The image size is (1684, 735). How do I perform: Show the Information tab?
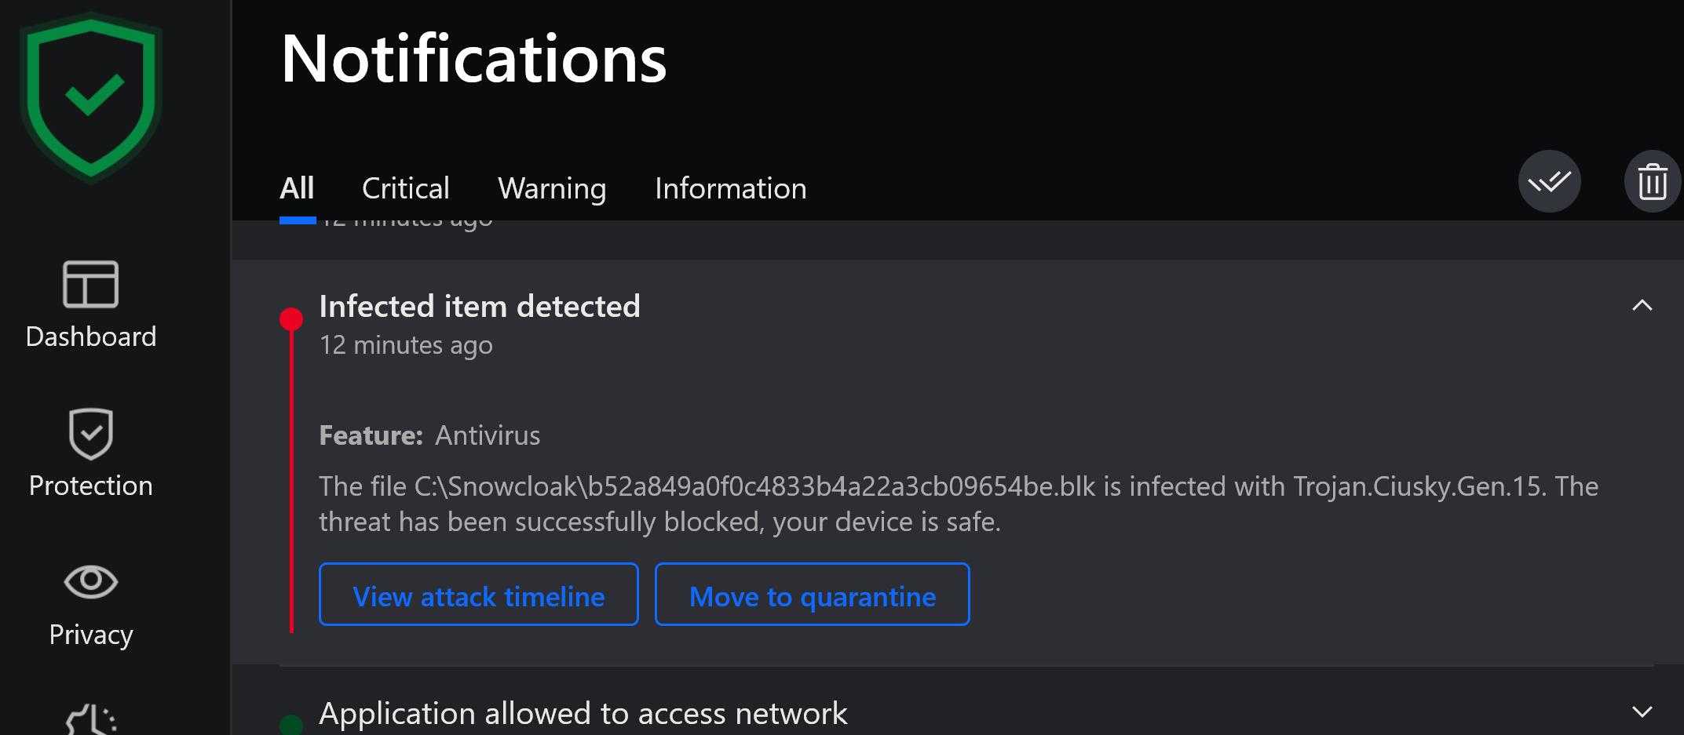click(x=730, y=188)
